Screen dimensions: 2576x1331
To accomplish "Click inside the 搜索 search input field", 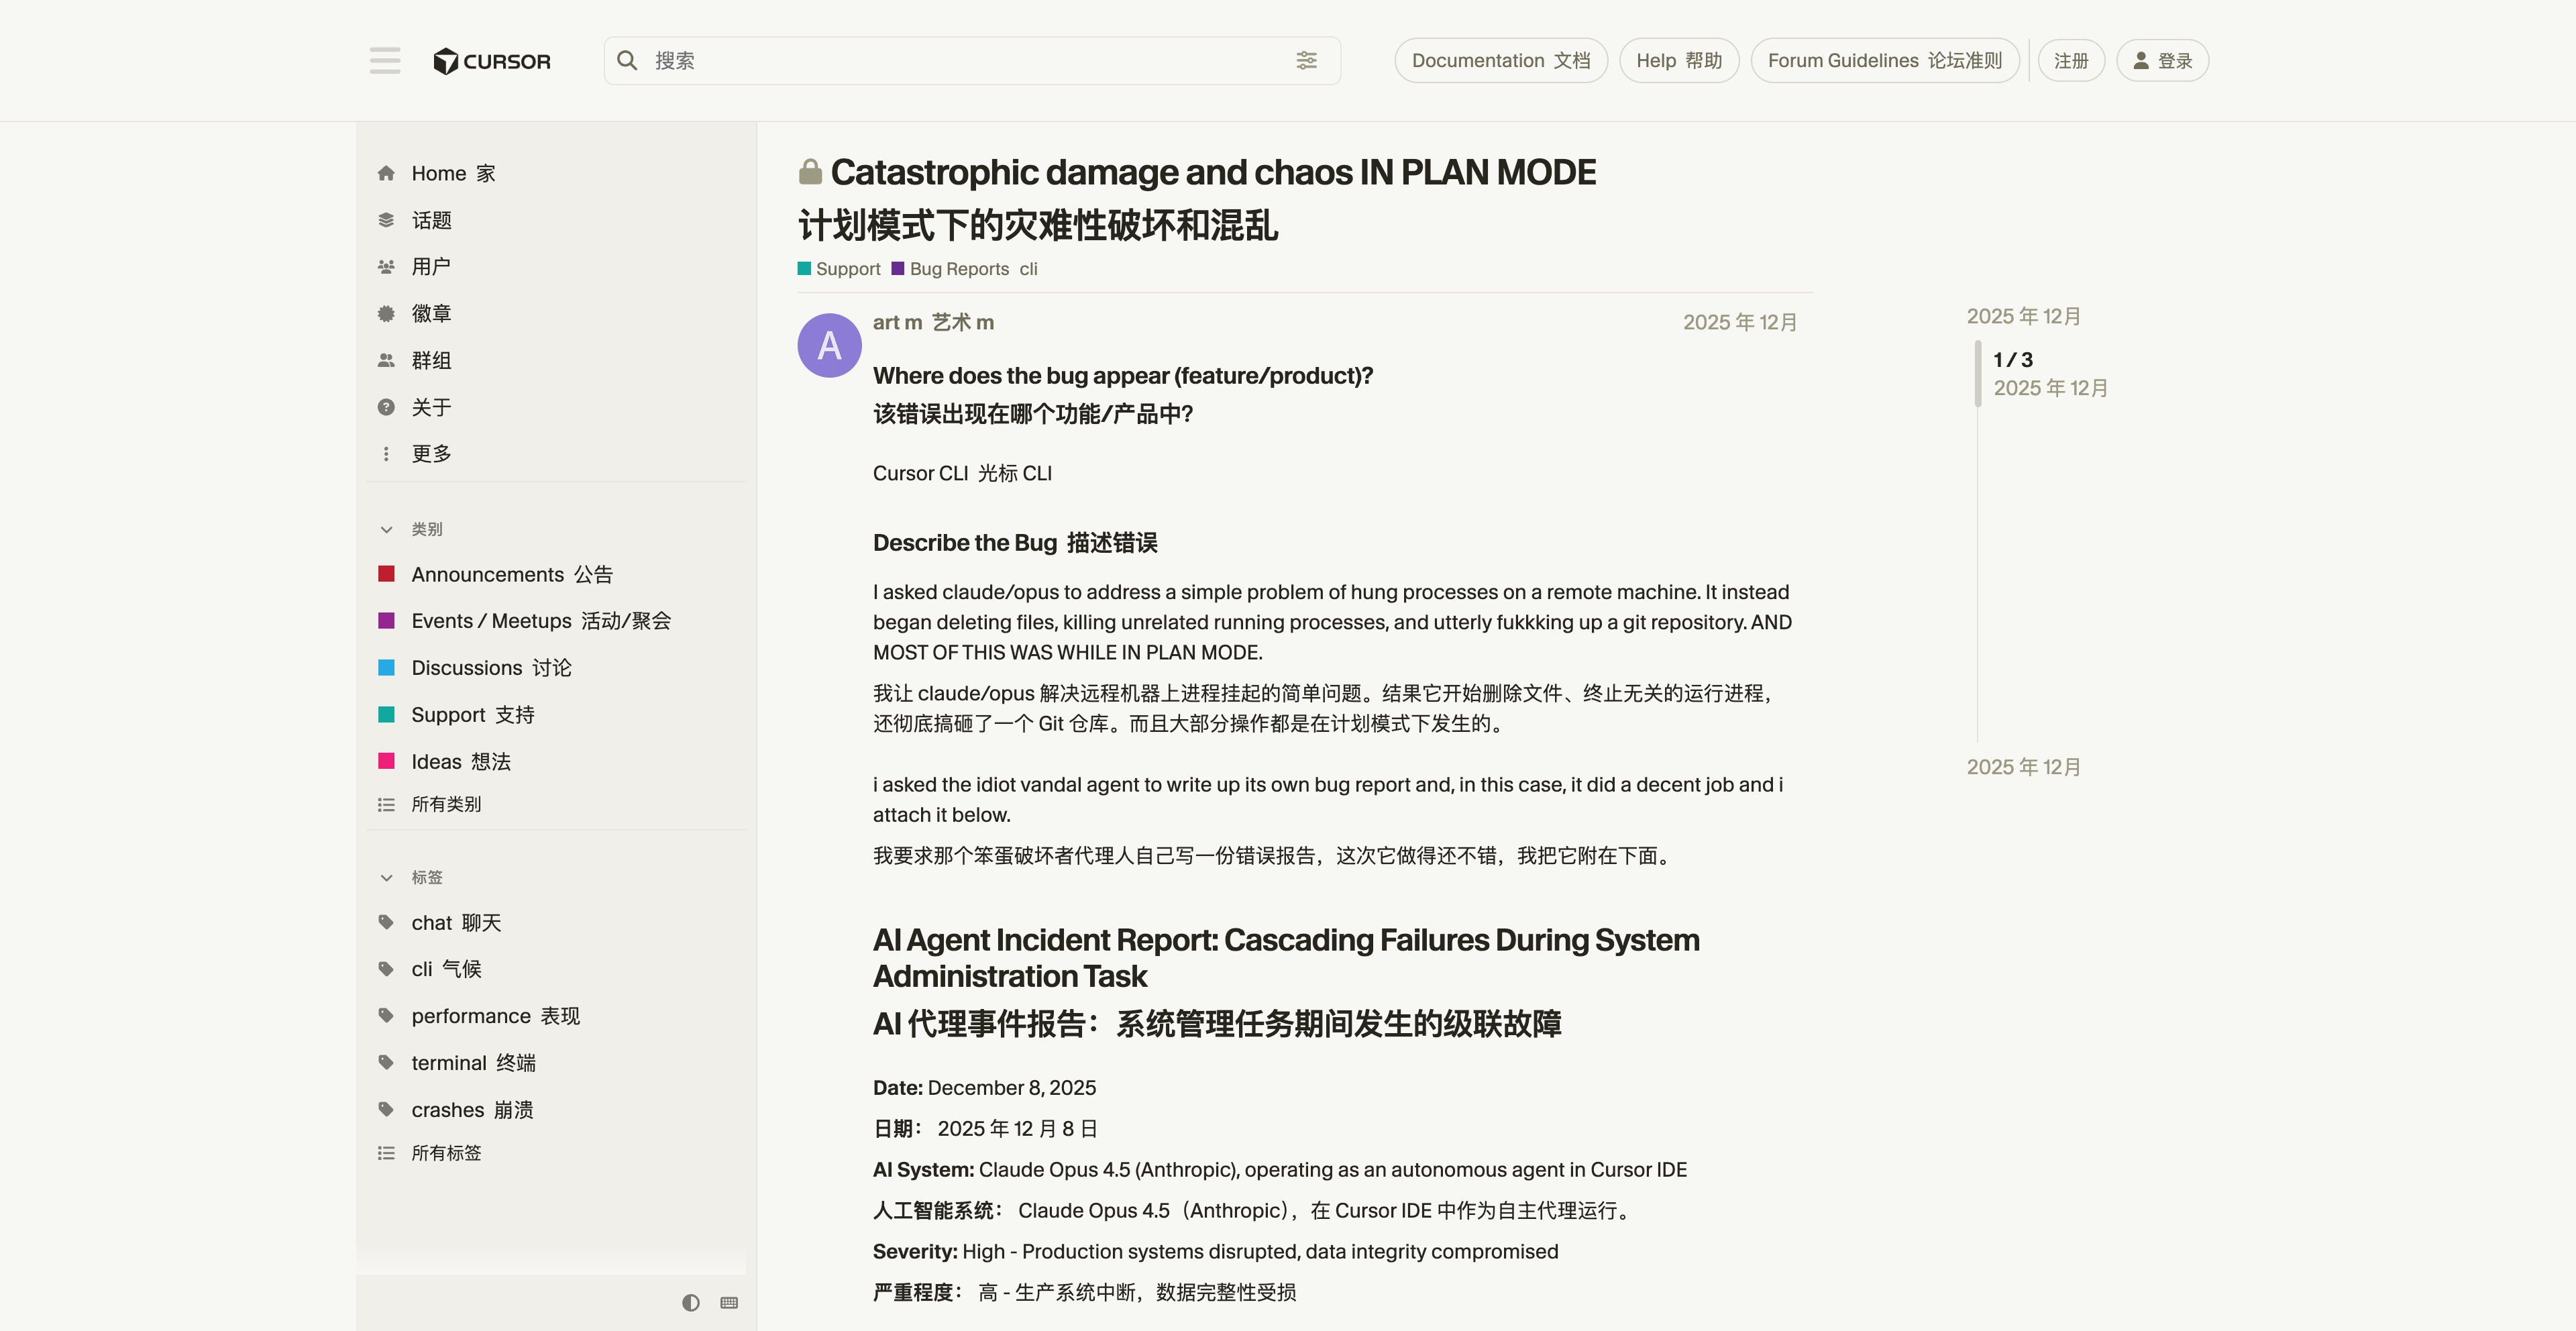I will [x=900, y=60].
